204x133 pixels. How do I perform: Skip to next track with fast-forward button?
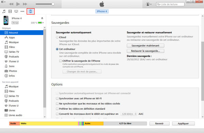[x=25, y=4]
